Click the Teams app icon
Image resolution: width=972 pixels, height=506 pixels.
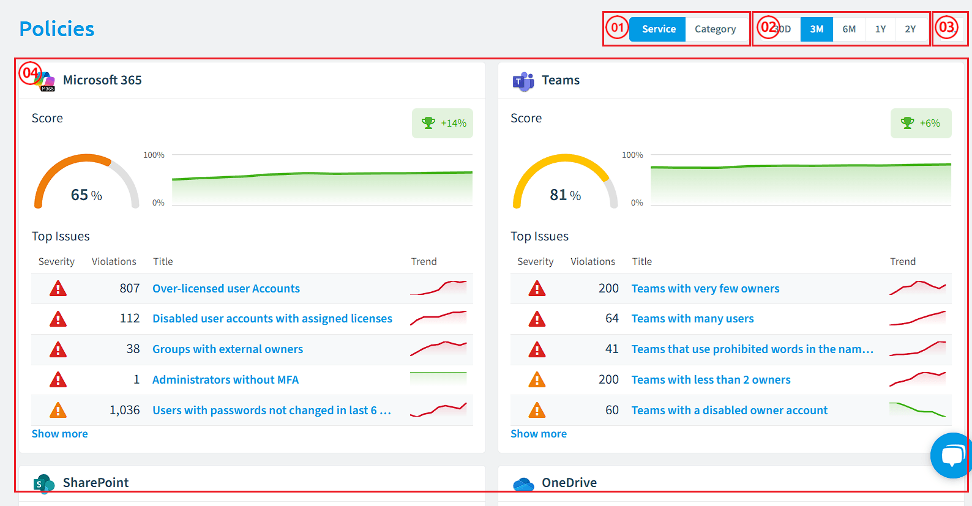pos(523,81)
